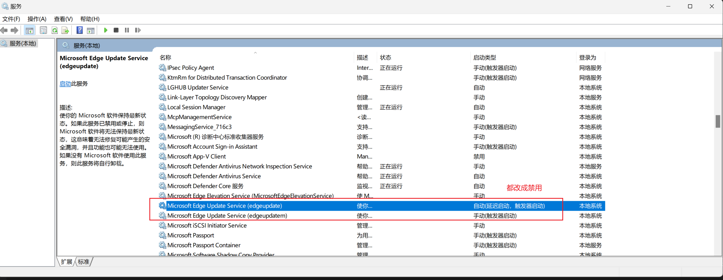Click the Inter... description of IPsec Policy Agent
723x280 pixels.
coord(365,68)
